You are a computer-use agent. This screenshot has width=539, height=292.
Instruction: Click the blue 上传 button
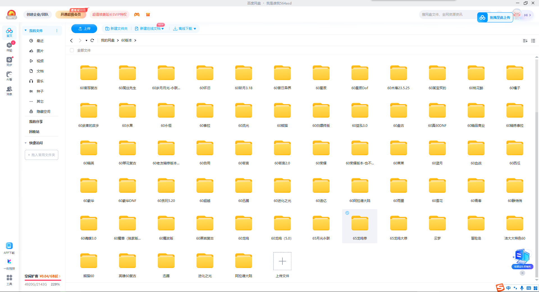pyautogui.click(x=84, y=29)
